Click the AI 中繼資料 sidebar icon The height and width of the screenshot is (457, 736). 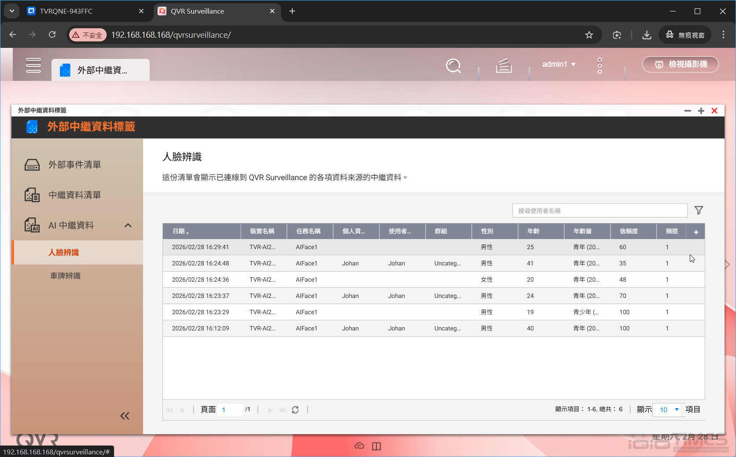(31, 225)
